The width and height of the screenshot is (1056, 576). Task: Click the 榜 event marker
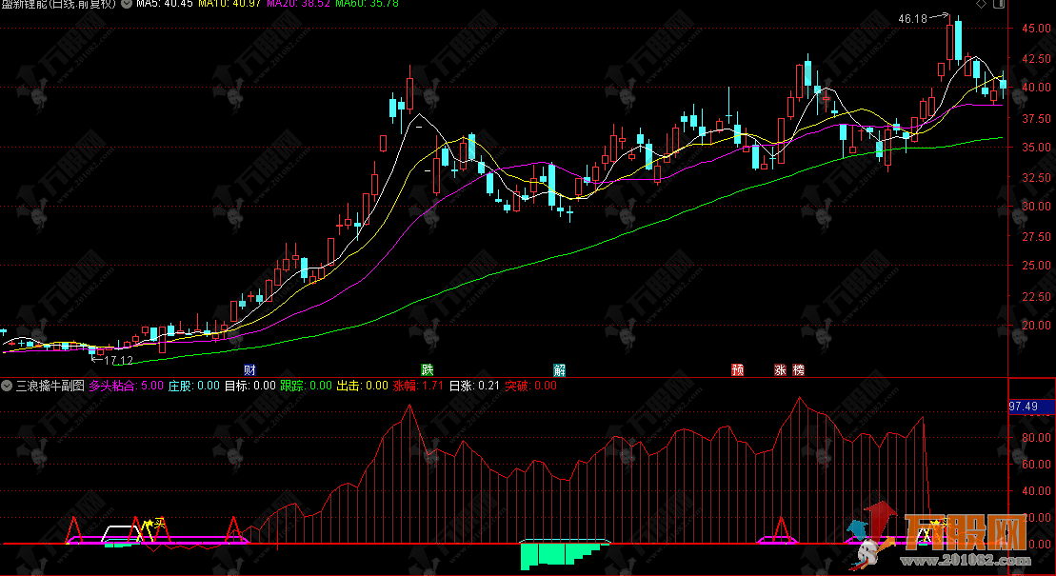point(798,369)
